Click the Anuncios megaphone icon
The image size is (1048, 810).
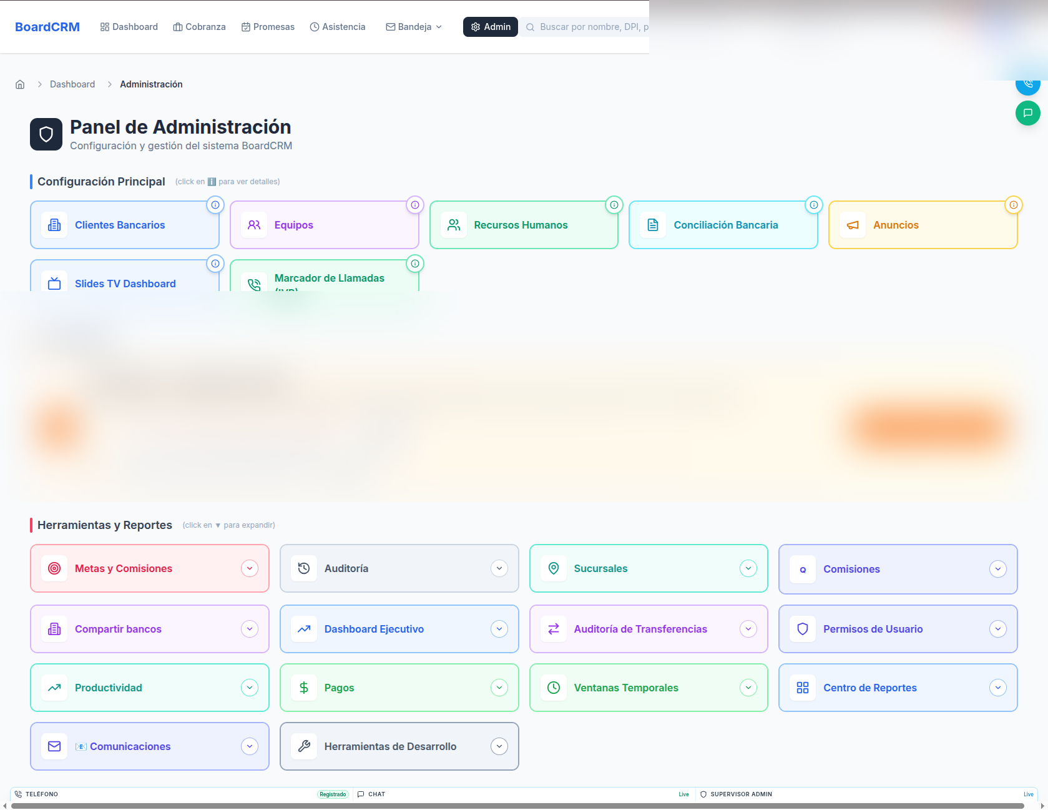pos(853,225)
